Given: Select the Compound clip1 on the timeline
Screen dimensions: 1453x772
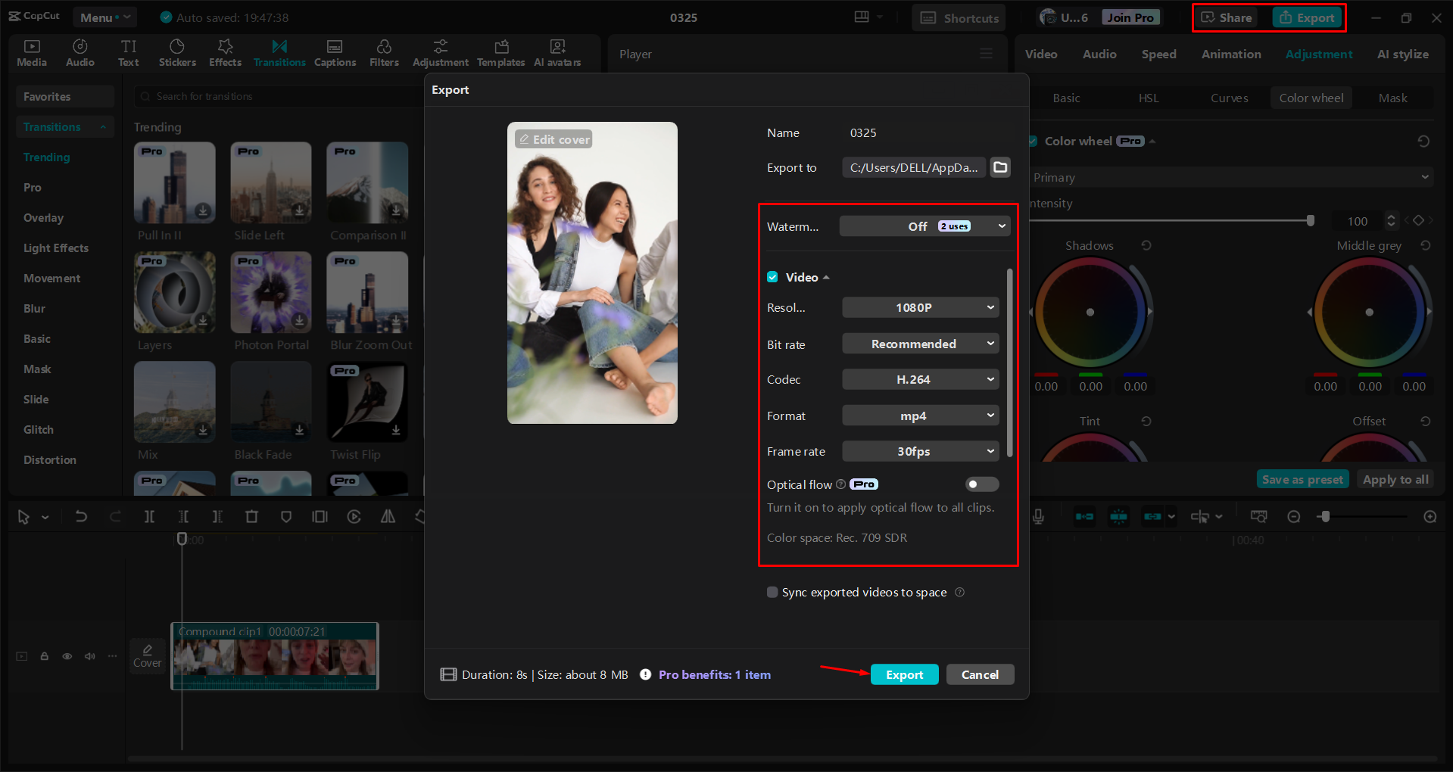Looking at the screenshot, I should (275, 656).
